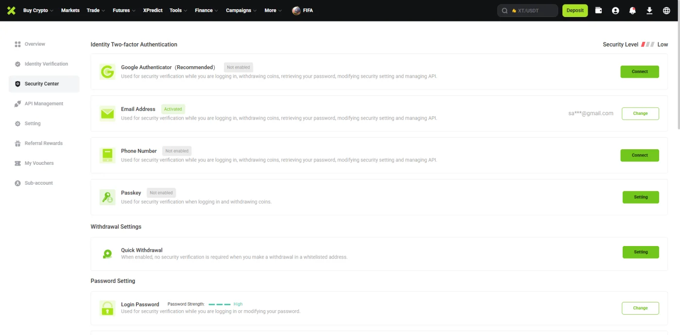Screen dimensions: 680x335
Task: Click the Password Strength High indicator
Action: point(225,304)
